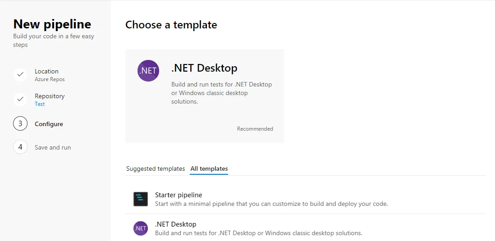Select the All templates tab
495x241 pixels.
coord(209,168)
